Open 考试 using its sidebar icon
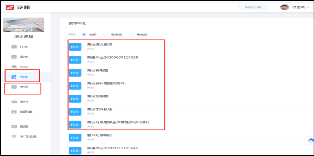Image resolution: width=314 pixels, height=156 pixels. (14, 87)
